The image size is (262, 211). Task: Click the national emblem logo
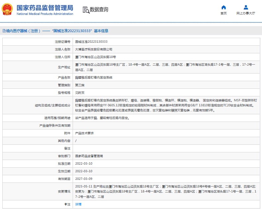pos(7,9)
